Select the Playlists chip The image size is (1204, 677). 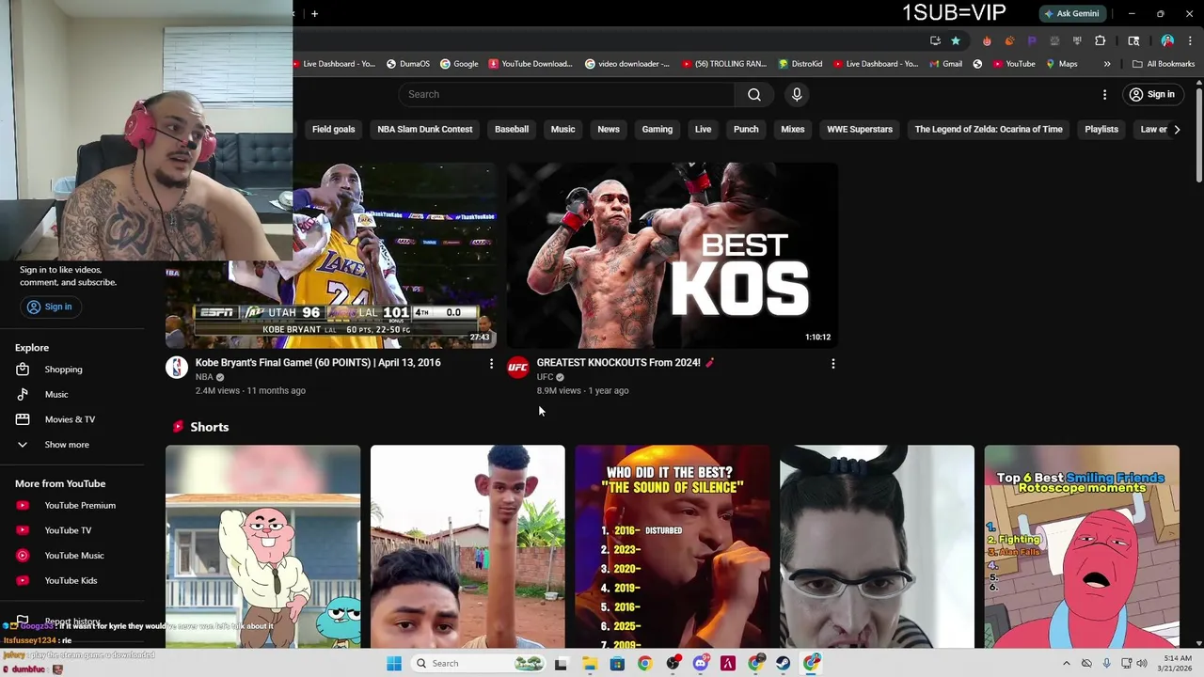pos(1101,130)
